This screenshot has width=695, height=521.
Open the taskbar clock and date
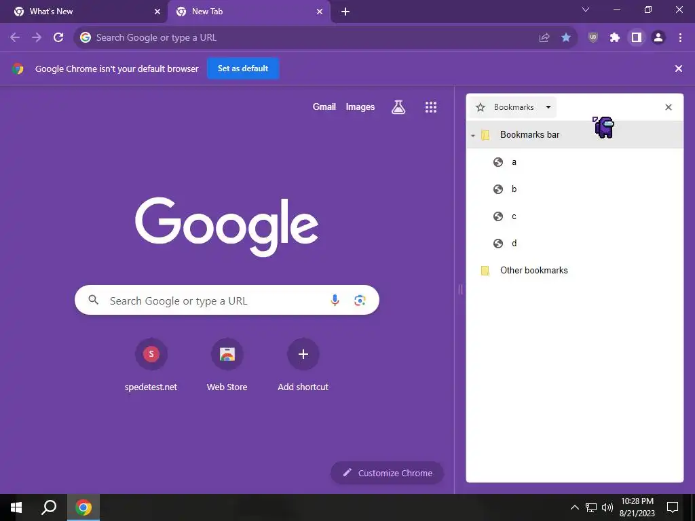[637, 507]
